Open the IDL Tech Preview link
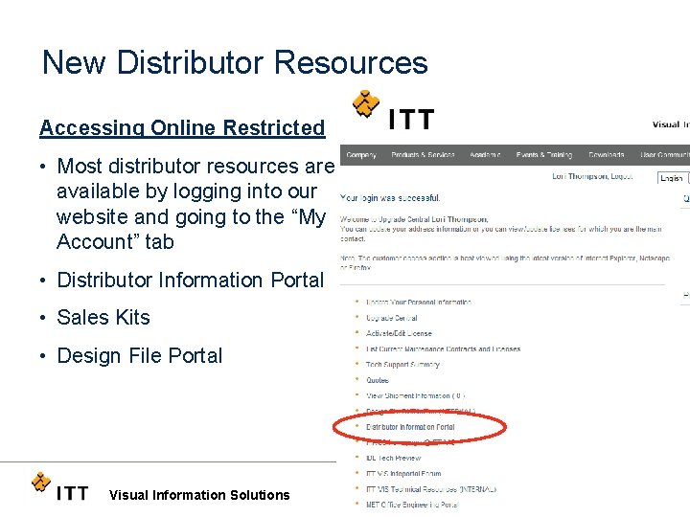 [x=394, y=458]
